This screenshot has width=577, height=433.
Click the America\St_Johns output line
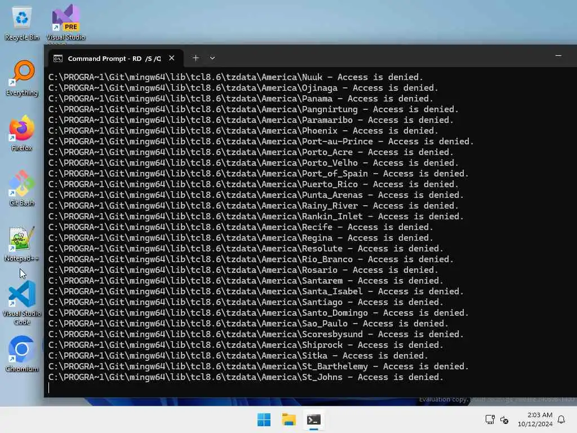tap(246, 377)
